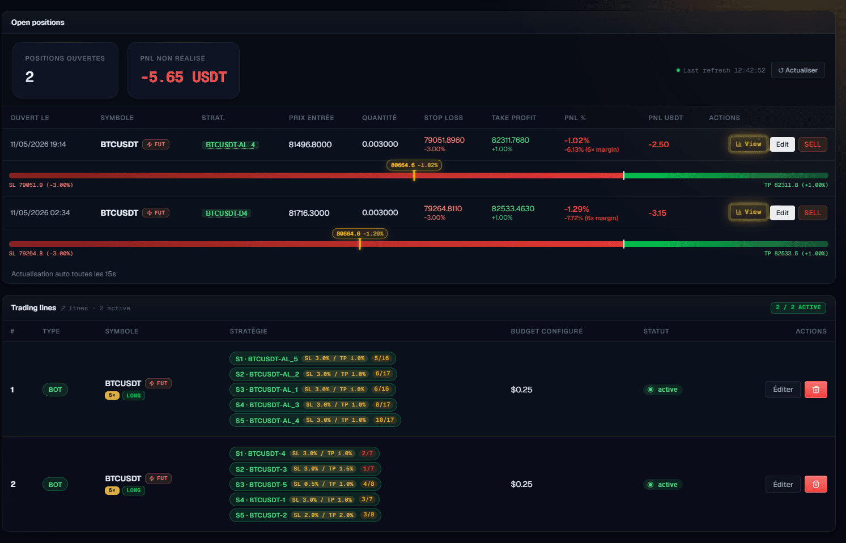The height and width of the screenshot is (543, 846).
Task: Click FUT badge in trading line 1
Action: (x=159, y=383)
